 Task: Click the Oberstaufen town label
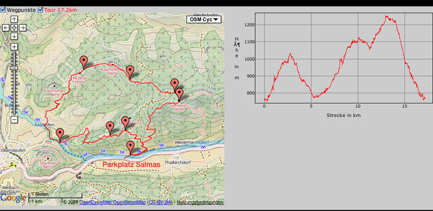pyautogui.click(x=13, y=151)
